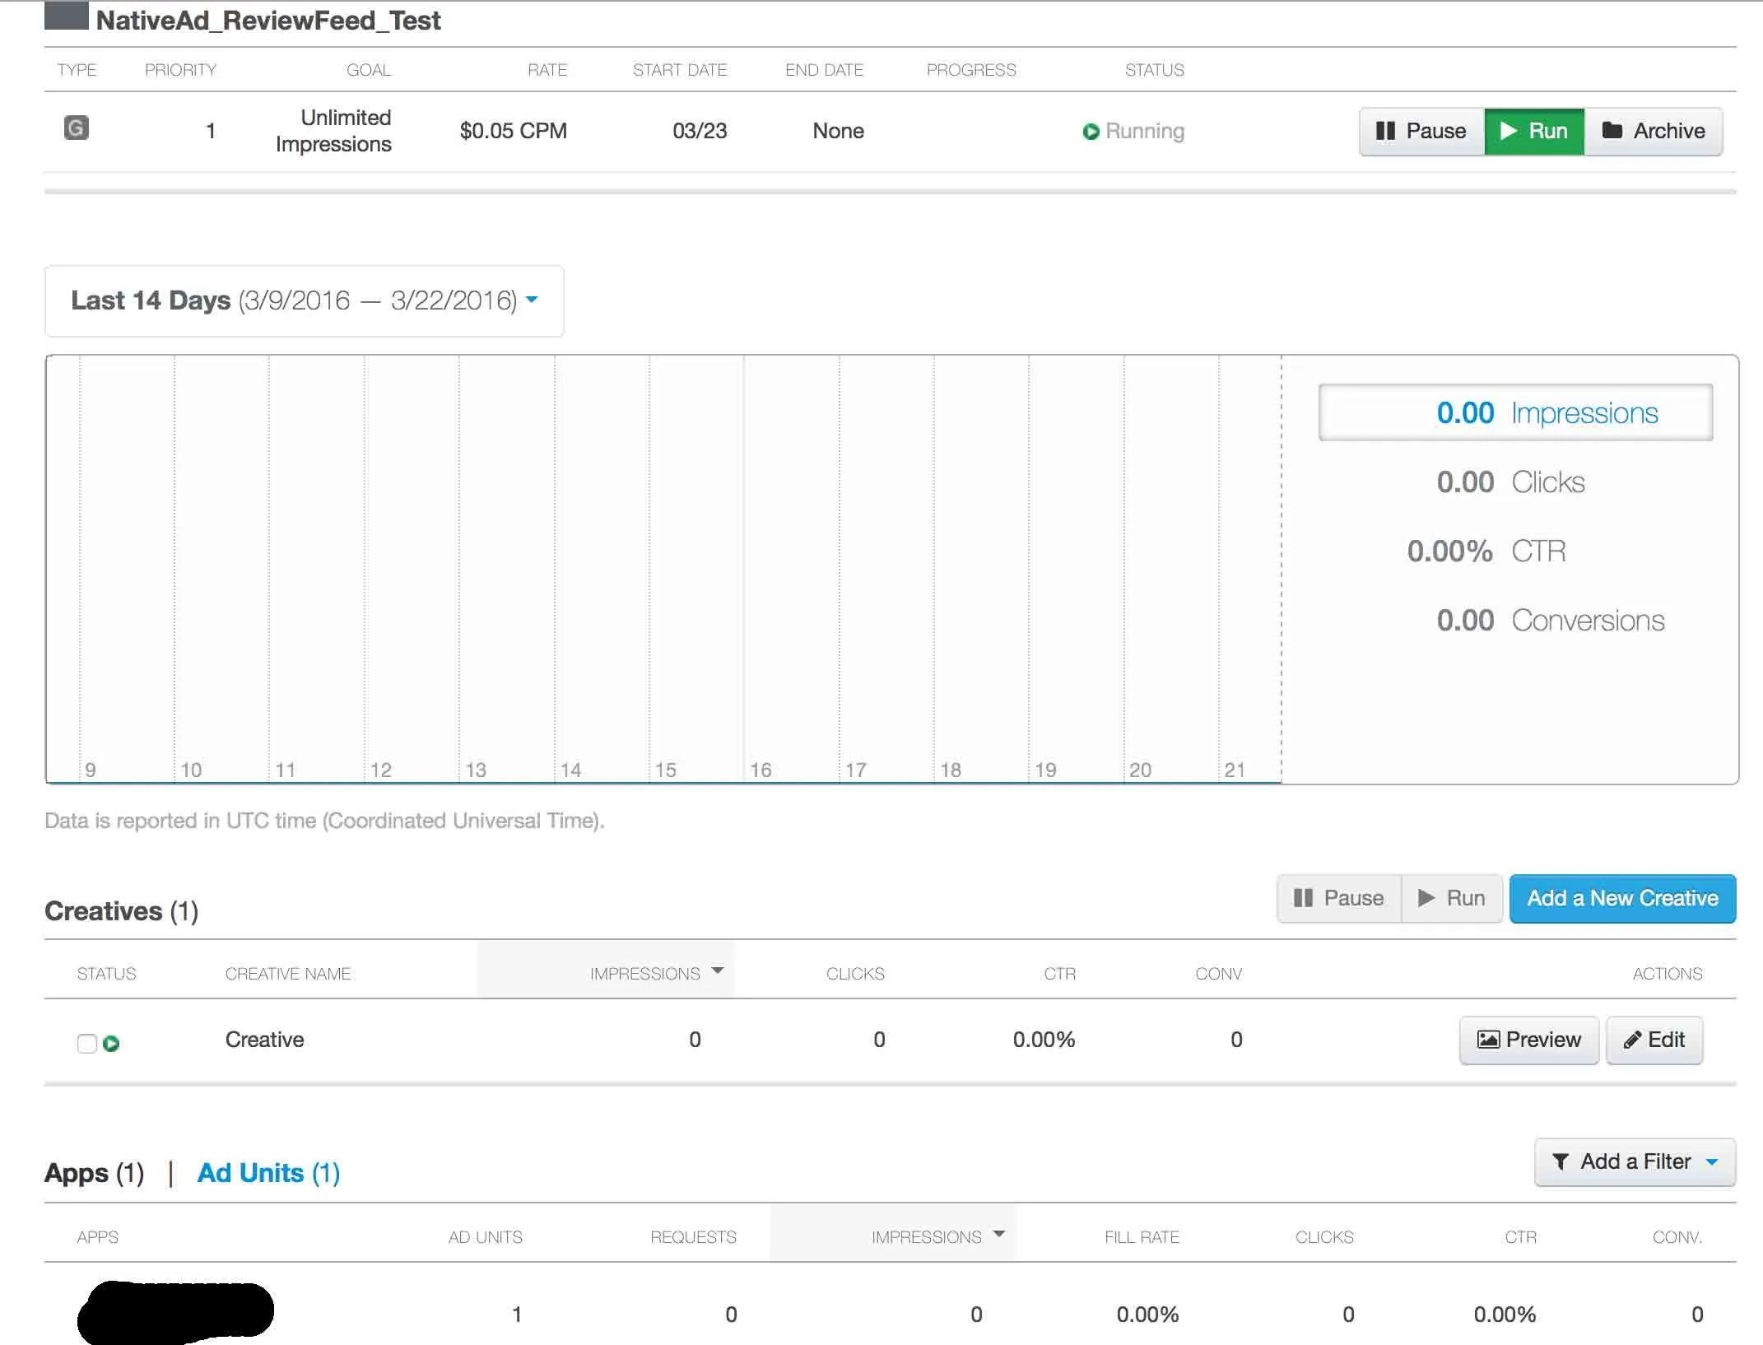The image size is (1763, 1345).
Task: Pause selected creatives in Creatives section
Action: tap(1338, 898)
